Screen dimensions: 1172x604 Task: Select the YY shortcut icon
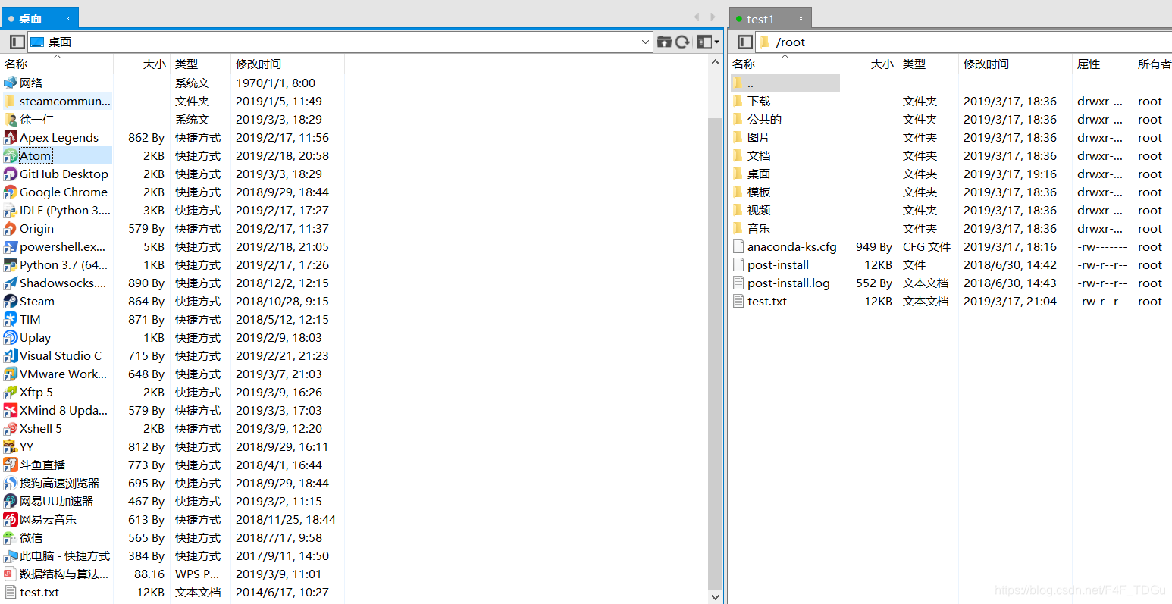point(10,446)
